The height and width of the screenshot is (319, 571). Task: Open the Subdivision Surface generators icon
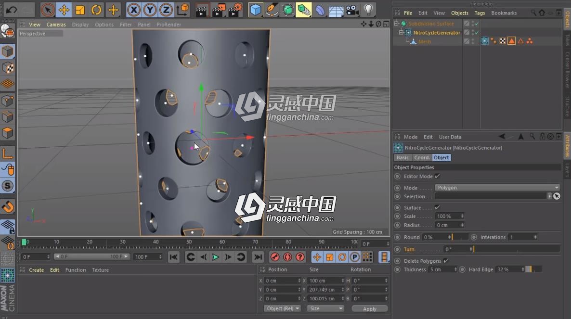[x=288, y=10]
